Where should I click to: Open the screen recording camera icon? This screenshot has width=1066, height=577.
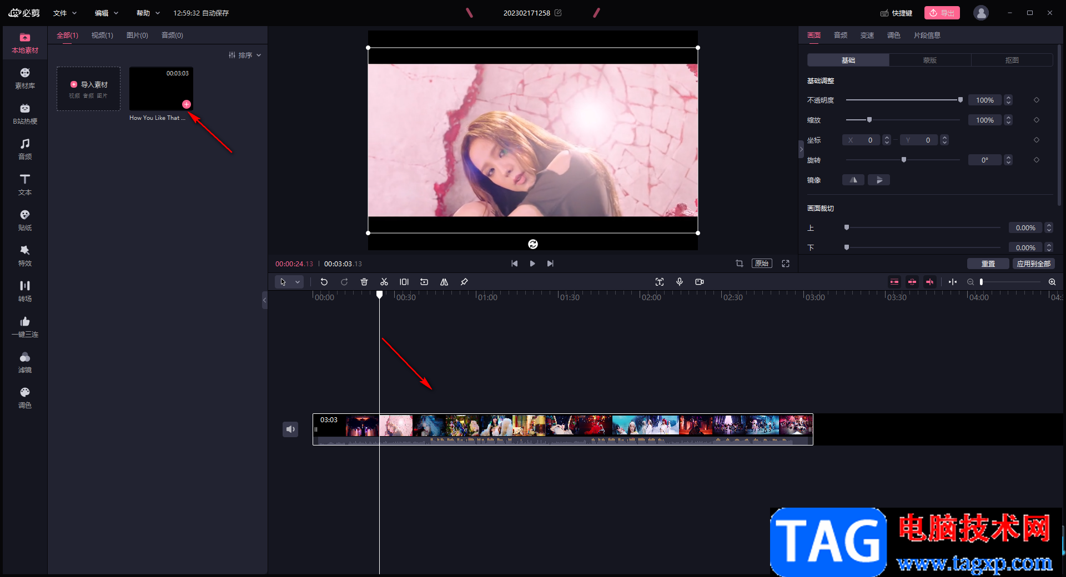click(700, 282)
